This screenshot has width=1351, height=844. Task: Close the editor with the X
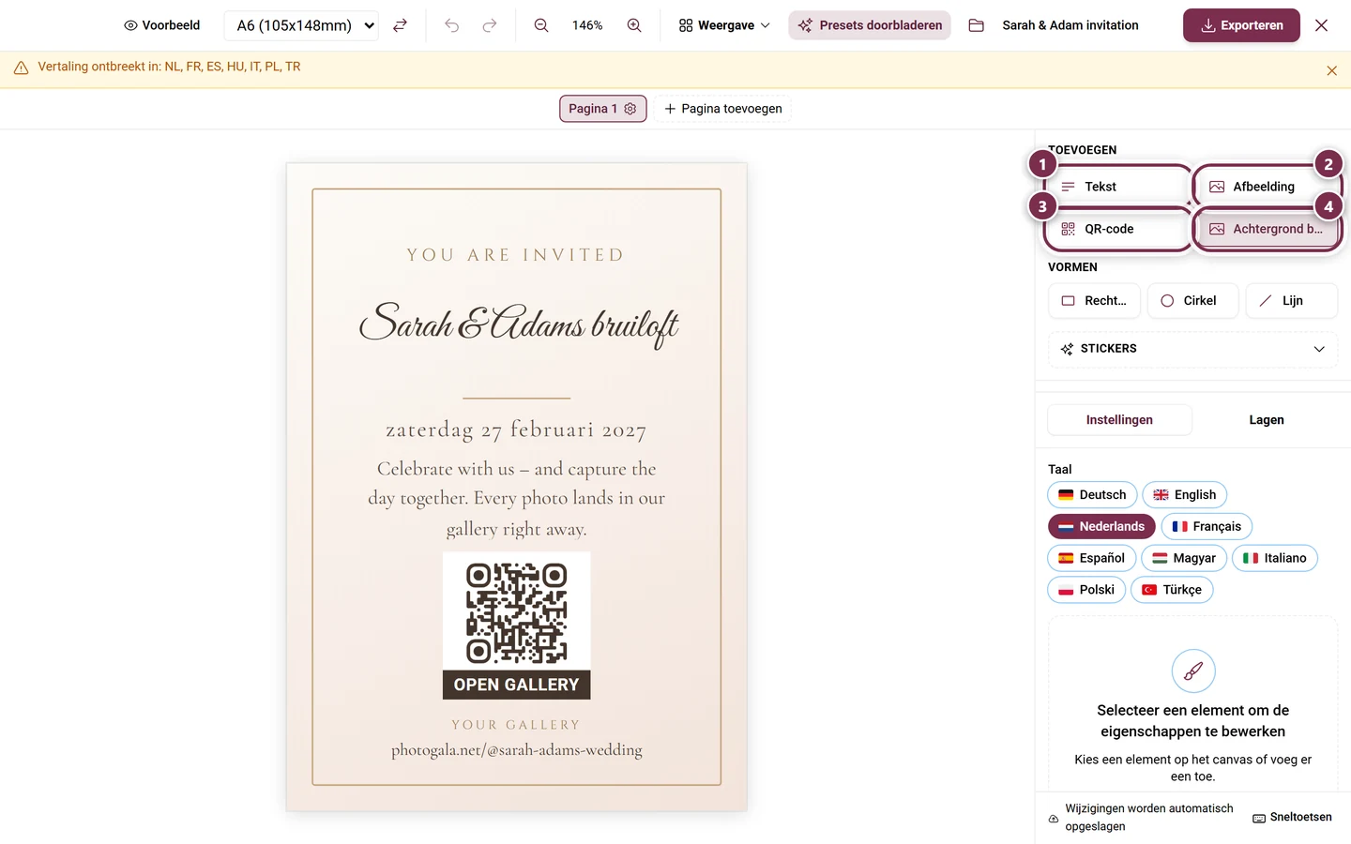pos(1321,25)
